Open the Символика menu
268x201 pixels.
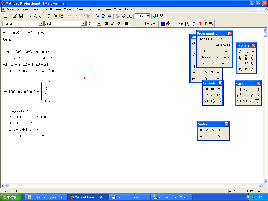[104, 9]
